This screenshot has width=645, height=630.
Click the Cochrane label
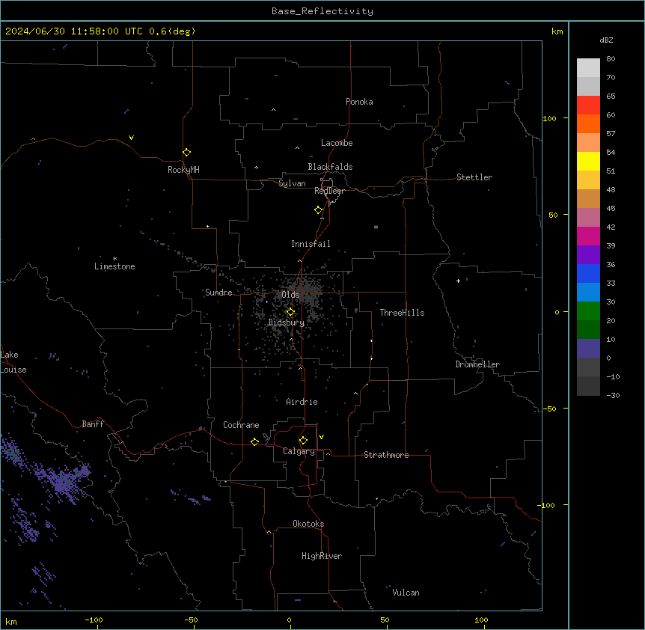(x=241, y=425)
